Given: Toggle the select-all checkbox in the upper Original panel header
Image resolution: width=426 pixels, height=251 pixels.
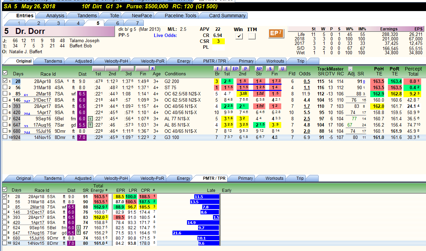Looking at the screenshot, I should 5,73.
